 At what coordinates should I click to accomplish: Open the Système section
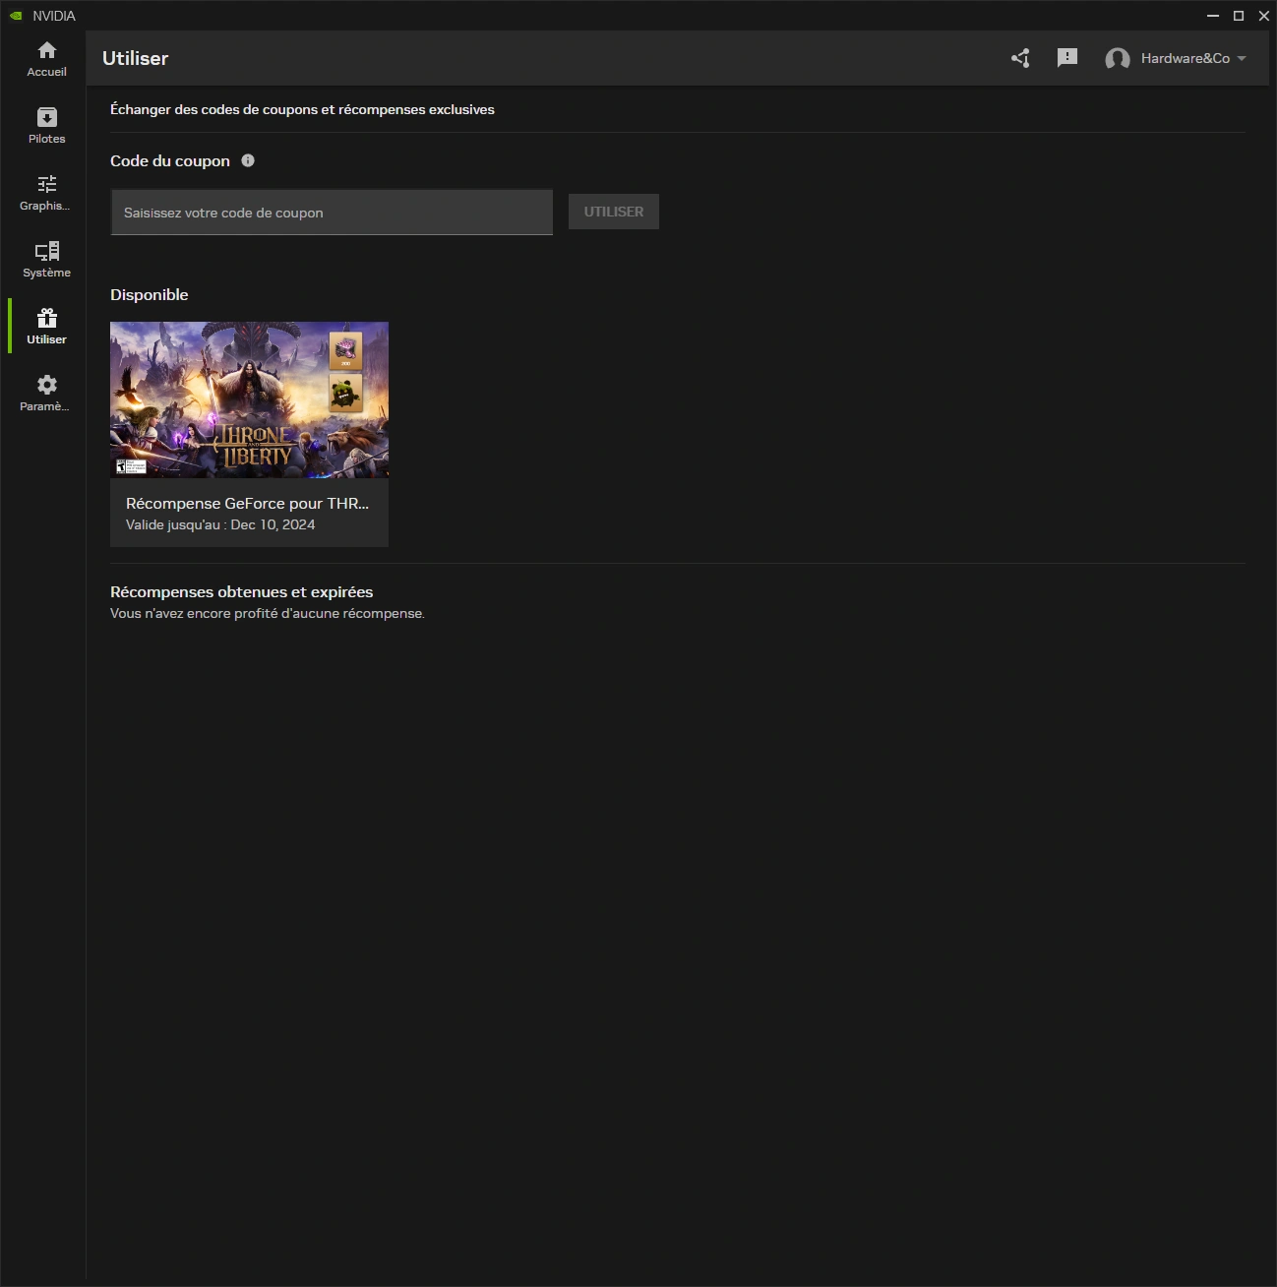tap(46, 260)
